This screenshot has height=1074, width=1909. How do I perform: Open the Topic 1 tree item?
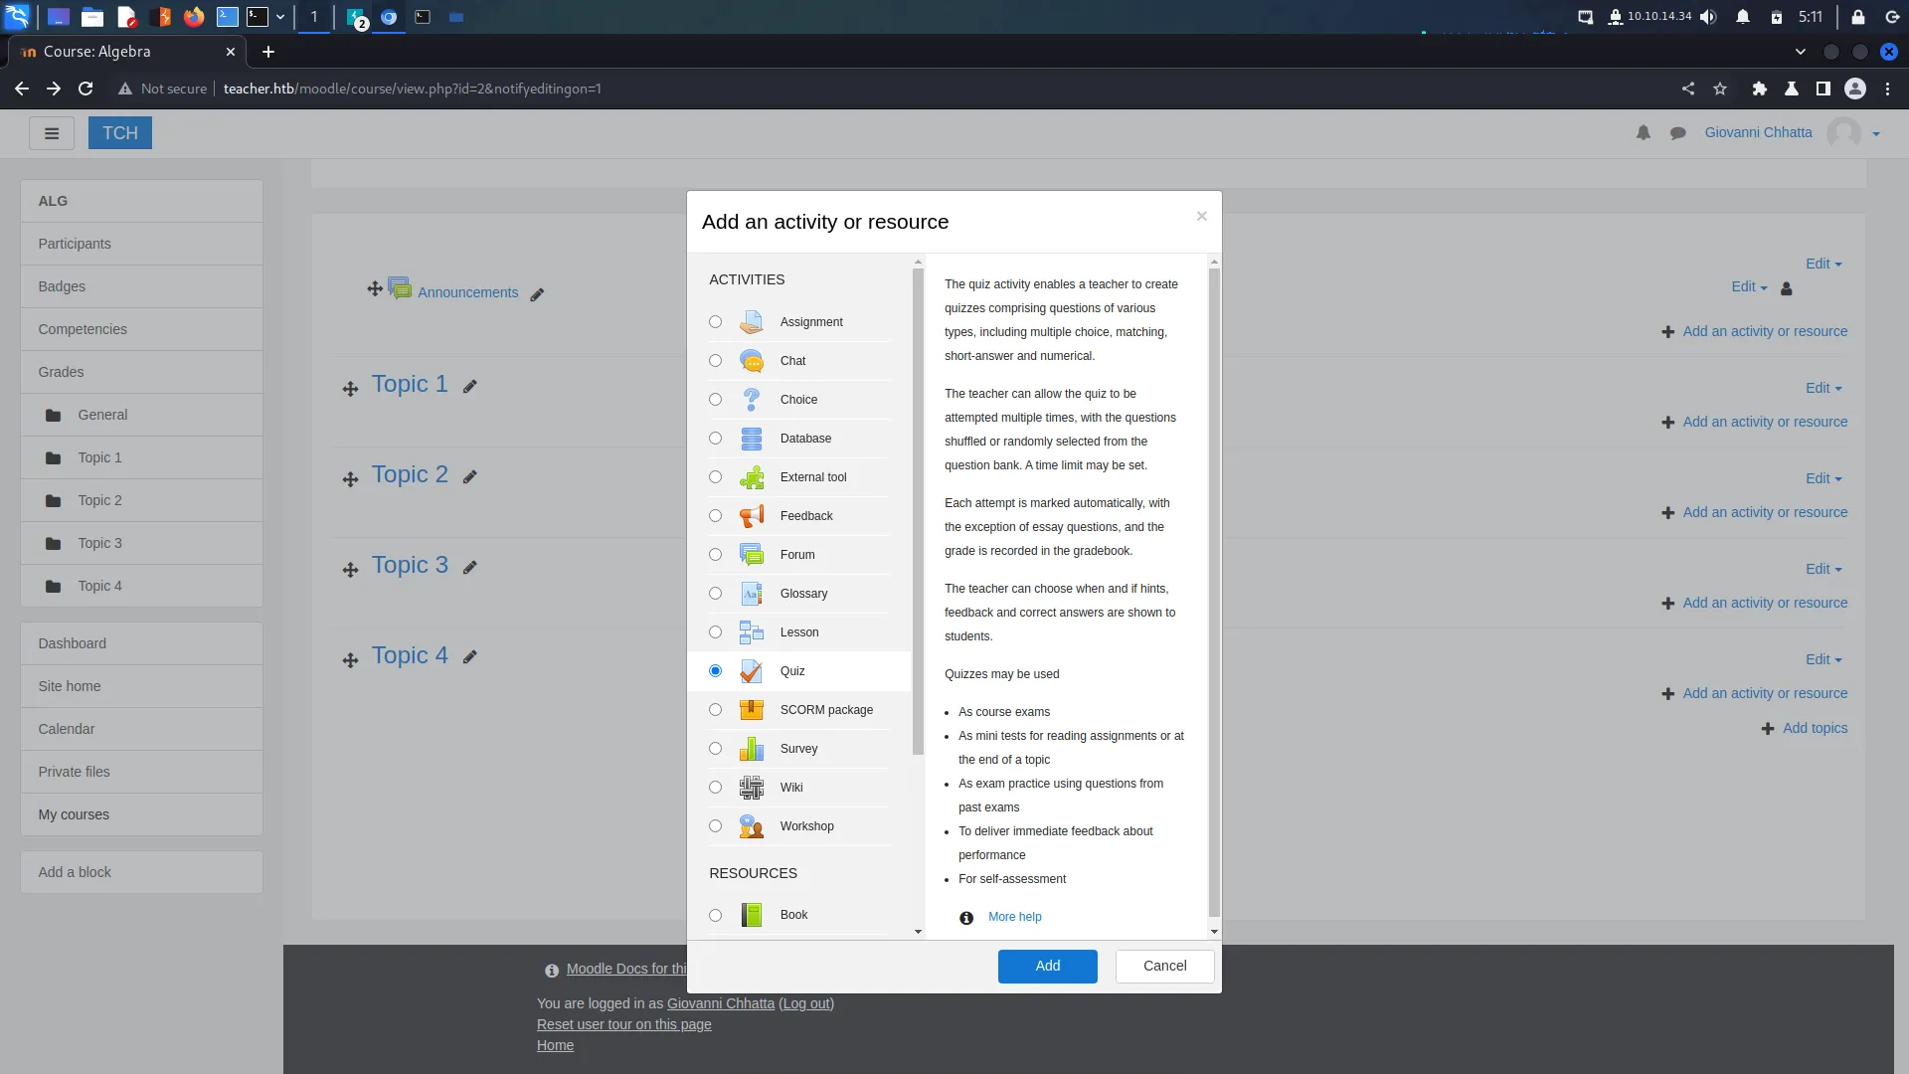click(99, 456)
